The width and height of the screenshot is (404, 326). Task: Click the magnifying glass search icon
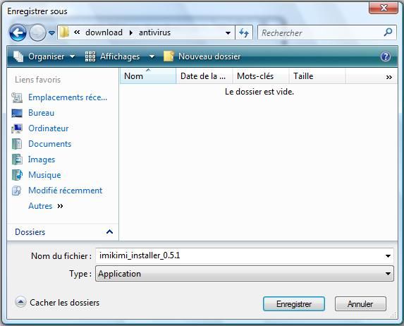(x=388, y=32)
